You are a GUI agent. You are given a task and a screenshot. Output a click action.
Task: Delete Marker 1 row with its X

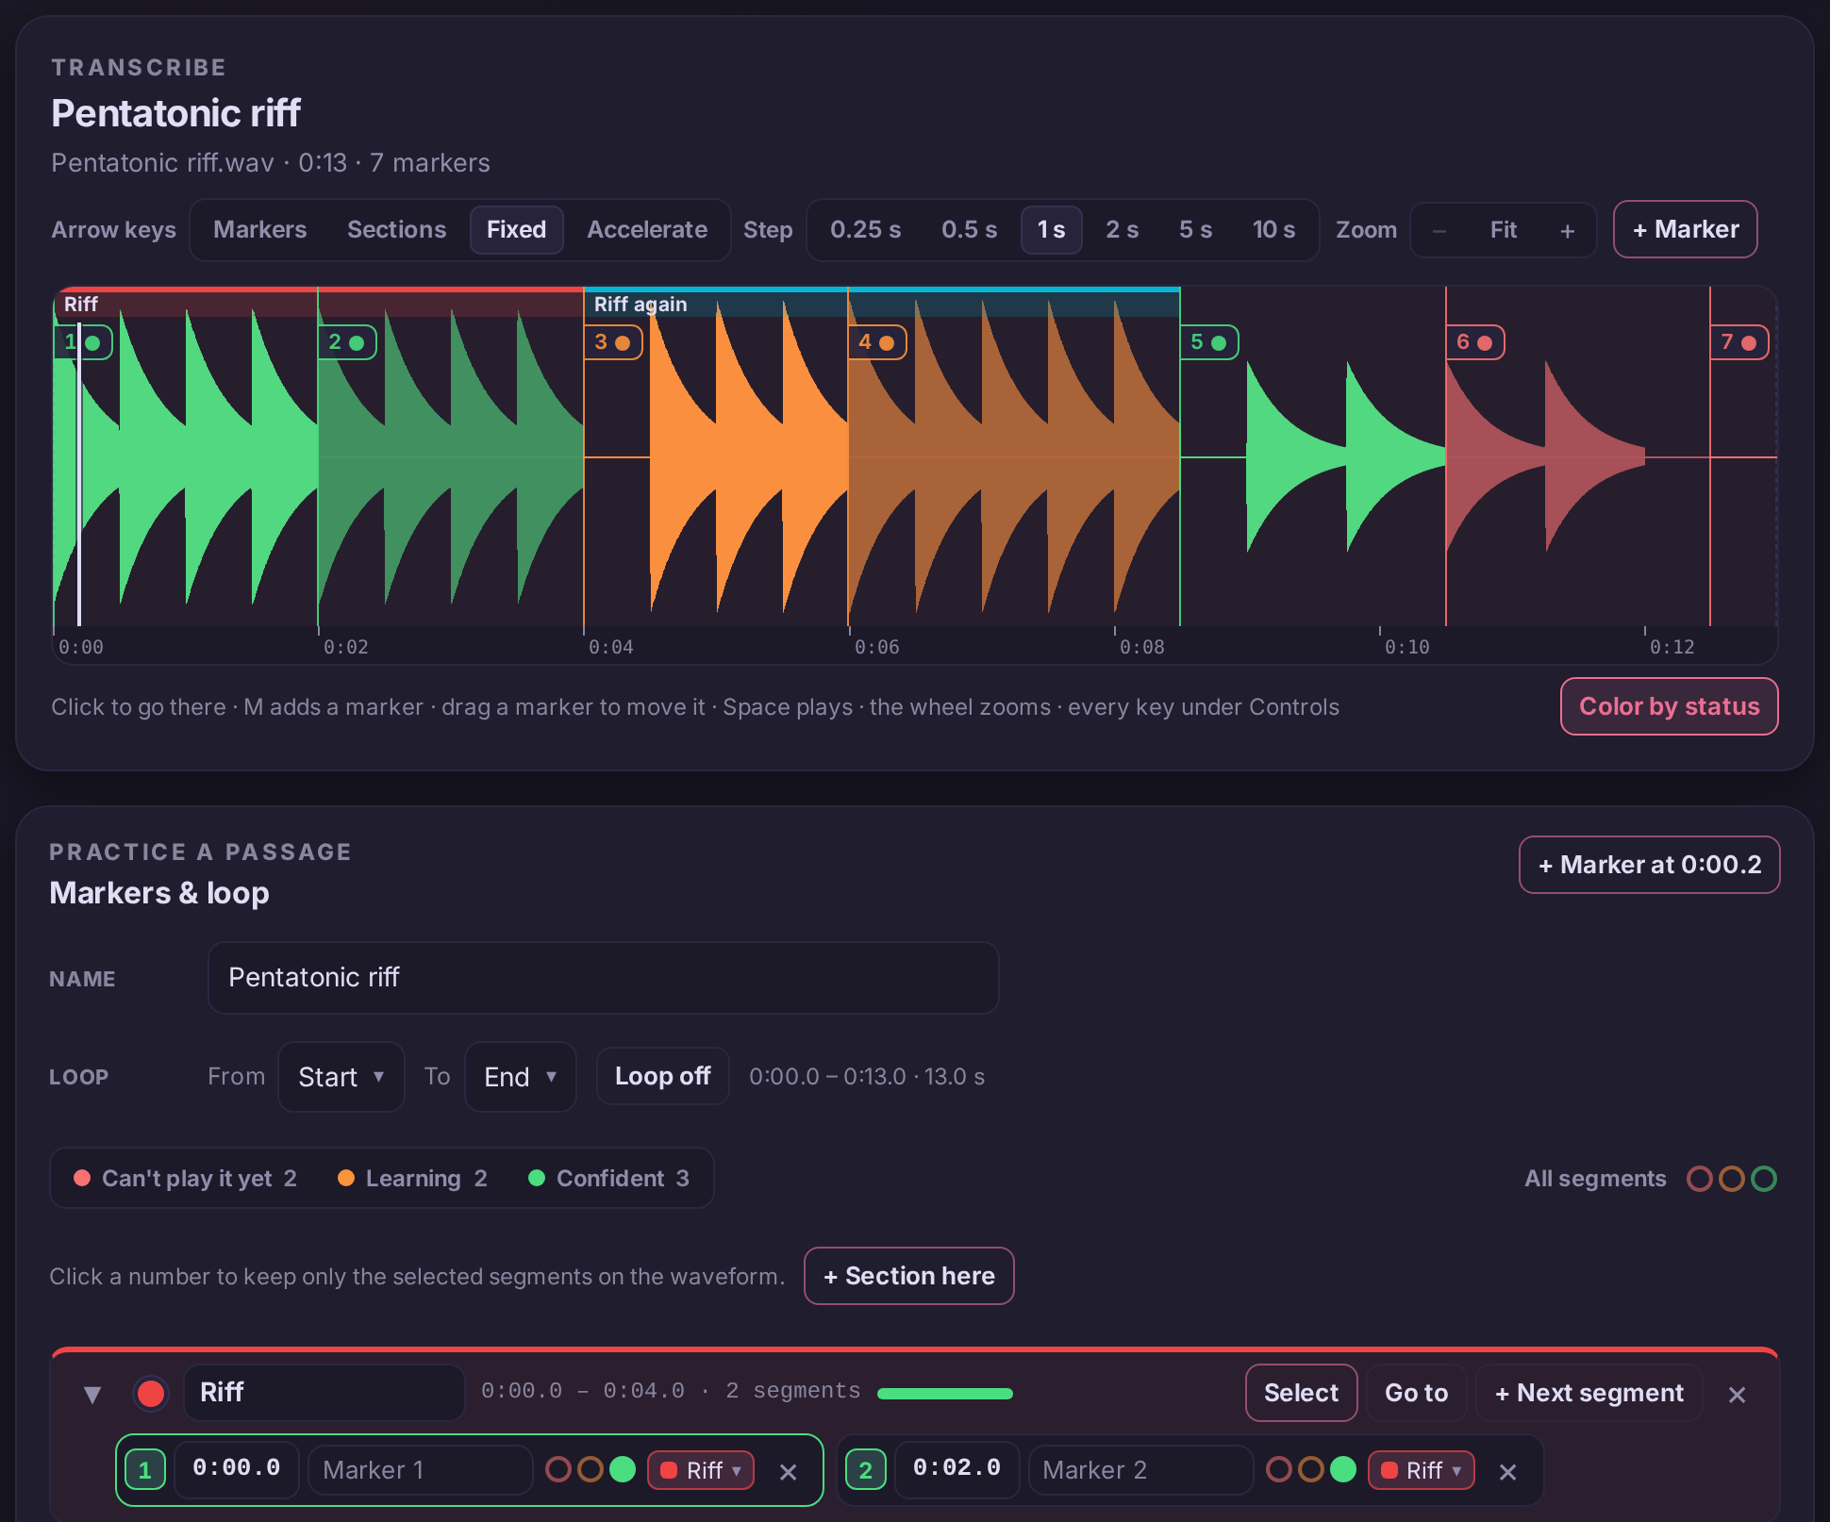tap(789, 1471)
